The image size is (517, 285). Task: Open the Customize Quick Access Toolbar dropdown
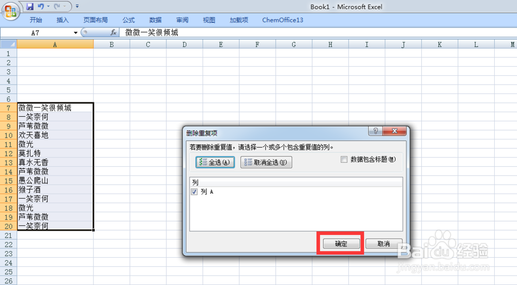(77, 6)
